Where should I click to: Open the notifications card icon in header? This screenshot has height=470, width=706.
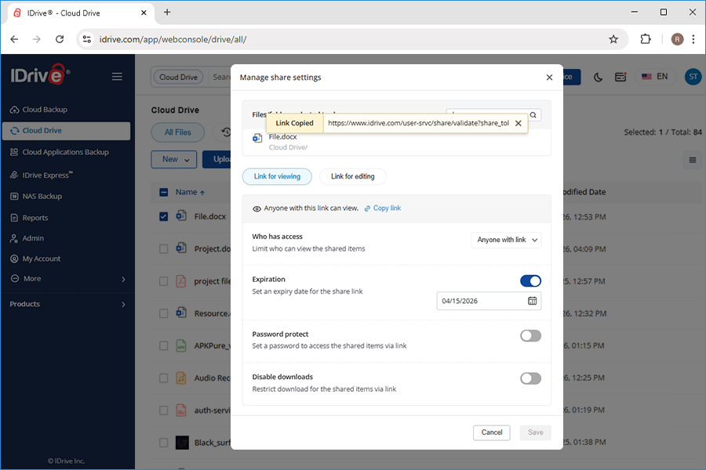(620, 77)
